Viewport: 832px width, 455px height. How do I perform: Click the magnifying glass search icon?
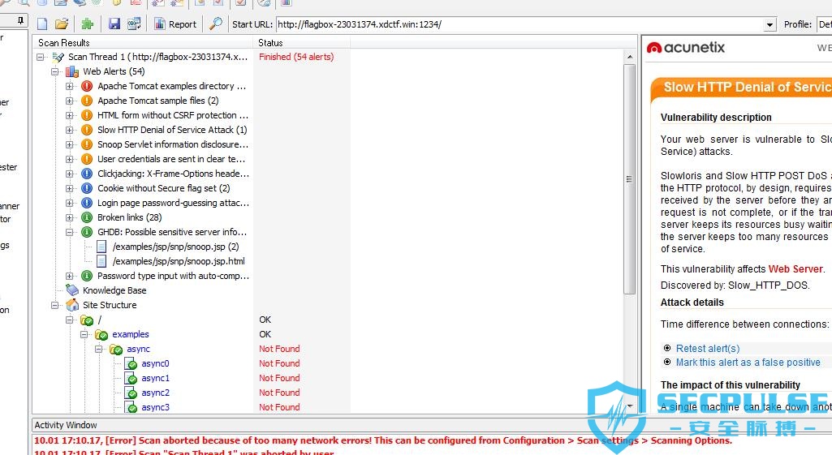pos(215,24)
